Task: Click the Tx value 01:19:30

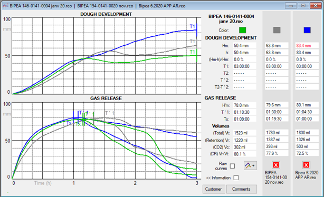Action: point(277,119)
